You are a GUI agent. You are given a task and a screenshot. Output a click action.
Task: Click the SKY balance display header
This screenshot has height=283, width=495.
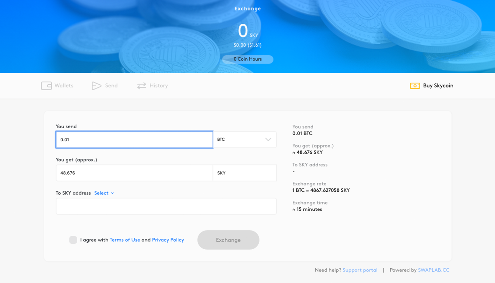[247, 31]
